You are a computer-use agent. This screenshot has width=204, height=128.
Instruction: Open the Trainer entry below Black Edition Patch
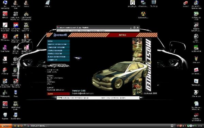tap(58, 60)
